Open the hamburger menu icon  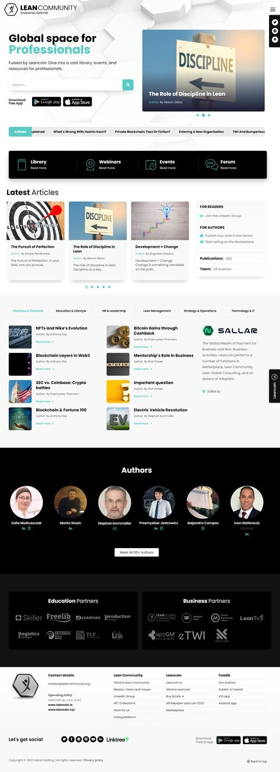point(272,9)
